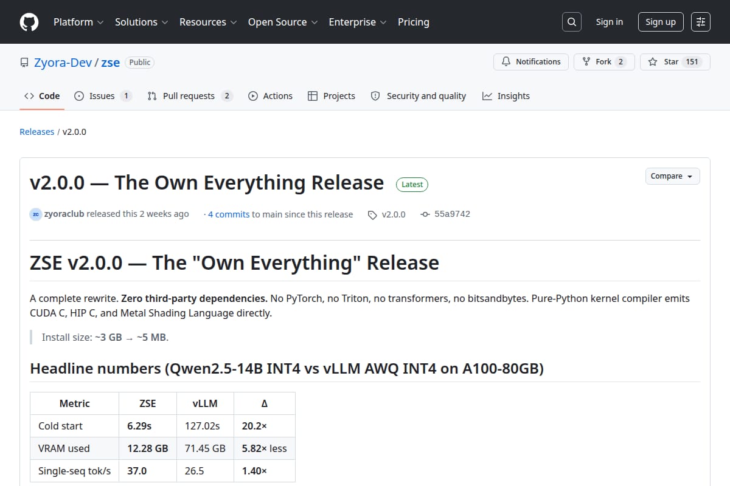
Task: Go to the Releases breadcrumb link
Action: pos(37,132)
